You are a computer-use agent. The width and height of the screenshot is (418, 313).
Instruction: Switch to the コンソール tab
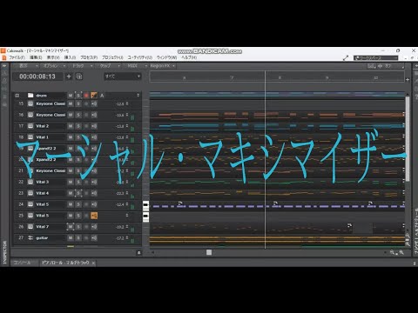click(x=23, y=263)
